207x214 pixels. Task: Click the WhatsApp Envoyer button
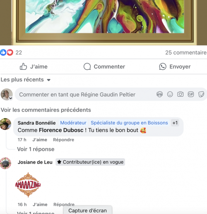tap(175, 67)
